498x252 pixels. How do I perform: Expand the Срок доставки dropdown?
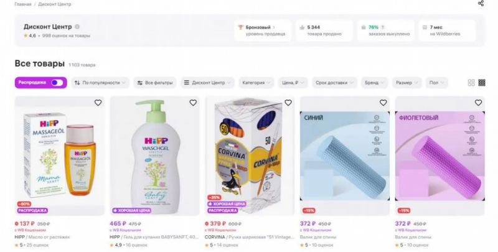334,83
